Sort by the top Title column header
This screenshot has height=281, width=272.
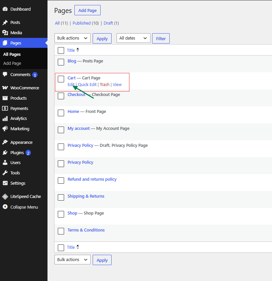(71, 50)
